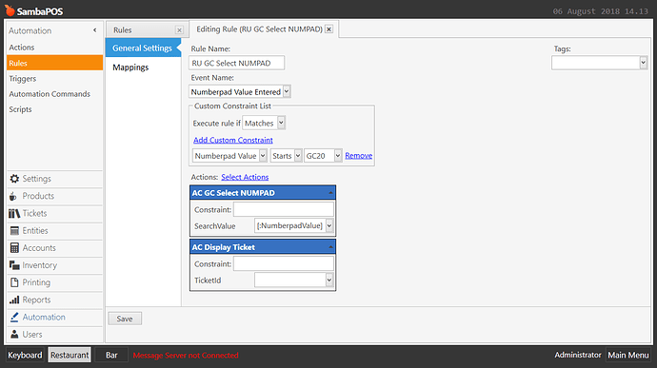657x368 pixels.
Task: Select Rules in the Automation menu
Action: 54,63
